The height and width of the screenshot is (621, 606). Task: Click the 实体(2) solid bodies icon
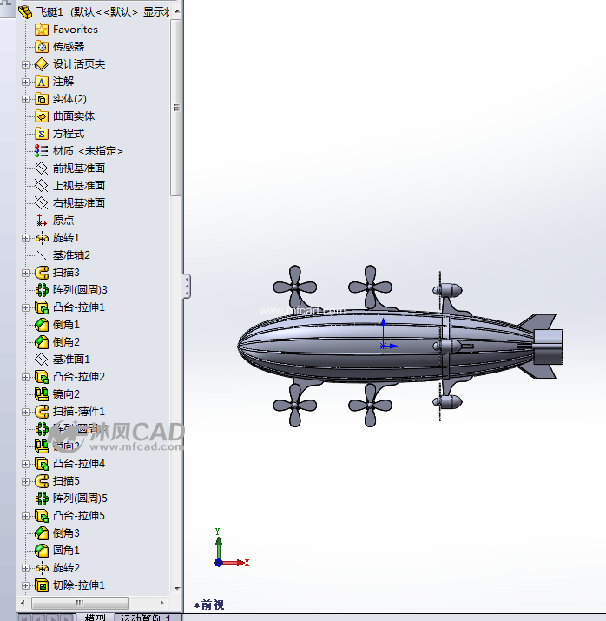coord(42,99)
